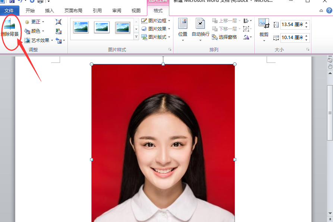Open the 艺术效果 (Artistic Effects) menu
The image size is (333, 222).
coord(39,40)
